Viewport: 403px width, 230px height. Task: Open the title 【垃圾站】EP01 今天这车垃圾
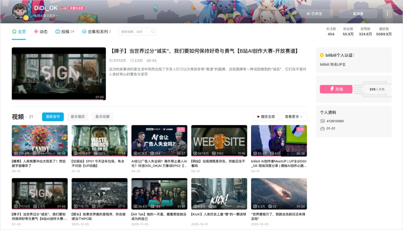click(x=98, y=164)
